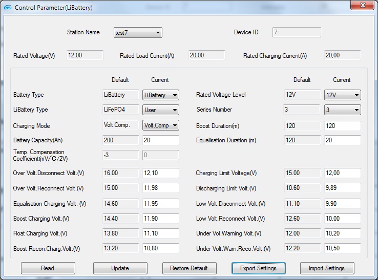This screenshot has height=280, width=378.
Task: Click the Read button
Action: (48, 268)
